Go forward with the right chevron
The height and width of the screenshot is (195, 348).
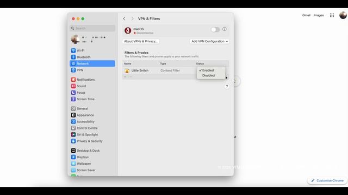[x=132, y=19]
